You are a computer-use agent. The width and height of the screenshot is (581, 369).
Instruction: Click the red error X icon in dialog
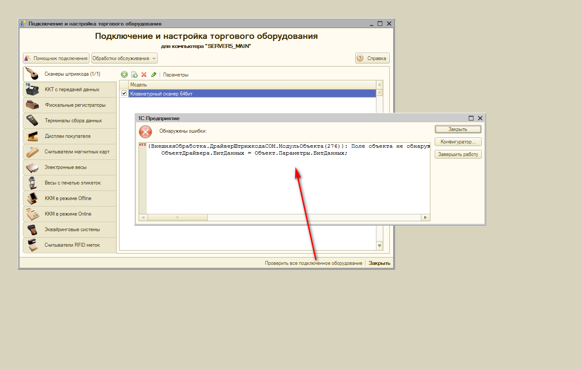coord(146,131)
